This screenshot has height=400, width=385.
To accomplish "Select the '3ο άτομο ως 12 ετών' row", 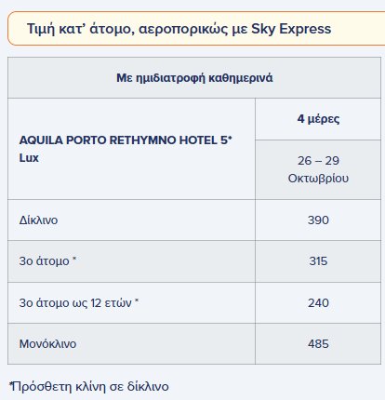I will click(194, 302).
